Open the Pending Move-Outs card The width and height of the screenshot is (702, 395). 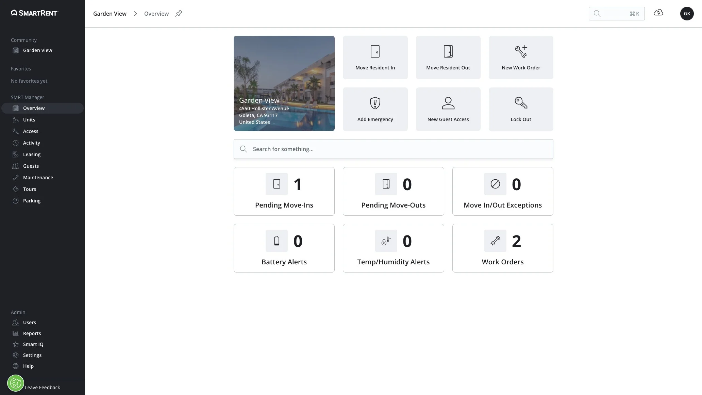[x=393, y=191]
